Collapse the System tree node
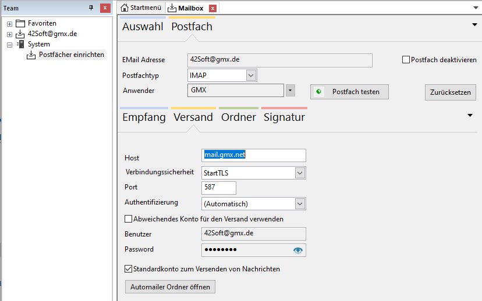The width and height of the screenshot is (482, 301). pyautogui.click(x=9, y=45)
